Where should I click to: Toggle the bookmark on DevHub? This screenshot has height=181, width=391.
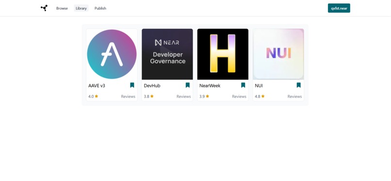[188, 85]
